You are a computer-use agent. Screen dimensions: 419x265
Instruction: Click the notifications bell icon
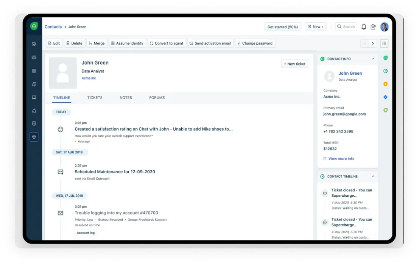click(x=363, y=27)
